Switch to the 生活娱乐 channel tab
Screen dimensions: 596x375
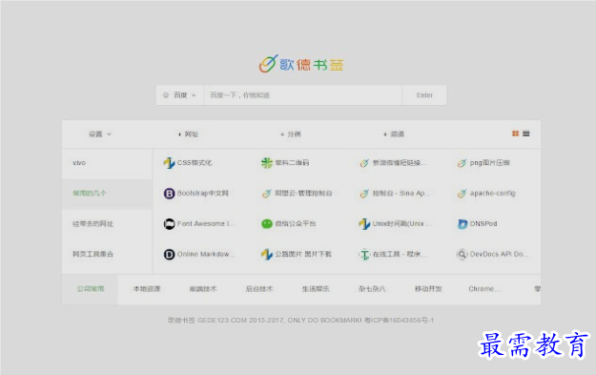(x=316, y=289)
